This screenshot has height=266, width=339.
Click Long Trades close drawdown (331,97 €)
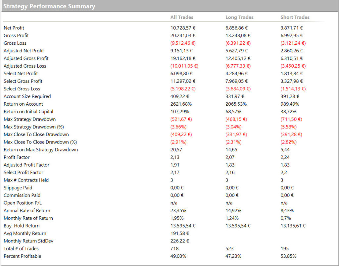(236, 134)
